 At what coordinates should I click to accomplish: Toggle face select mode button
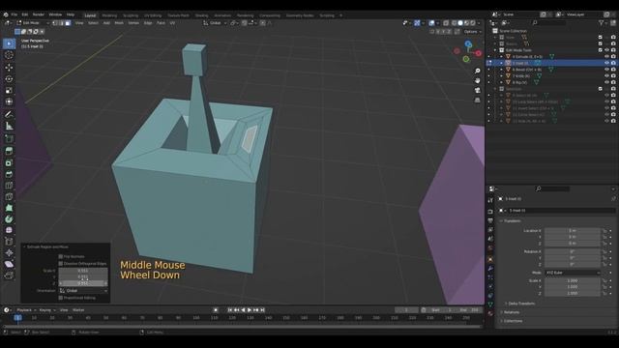68,23
